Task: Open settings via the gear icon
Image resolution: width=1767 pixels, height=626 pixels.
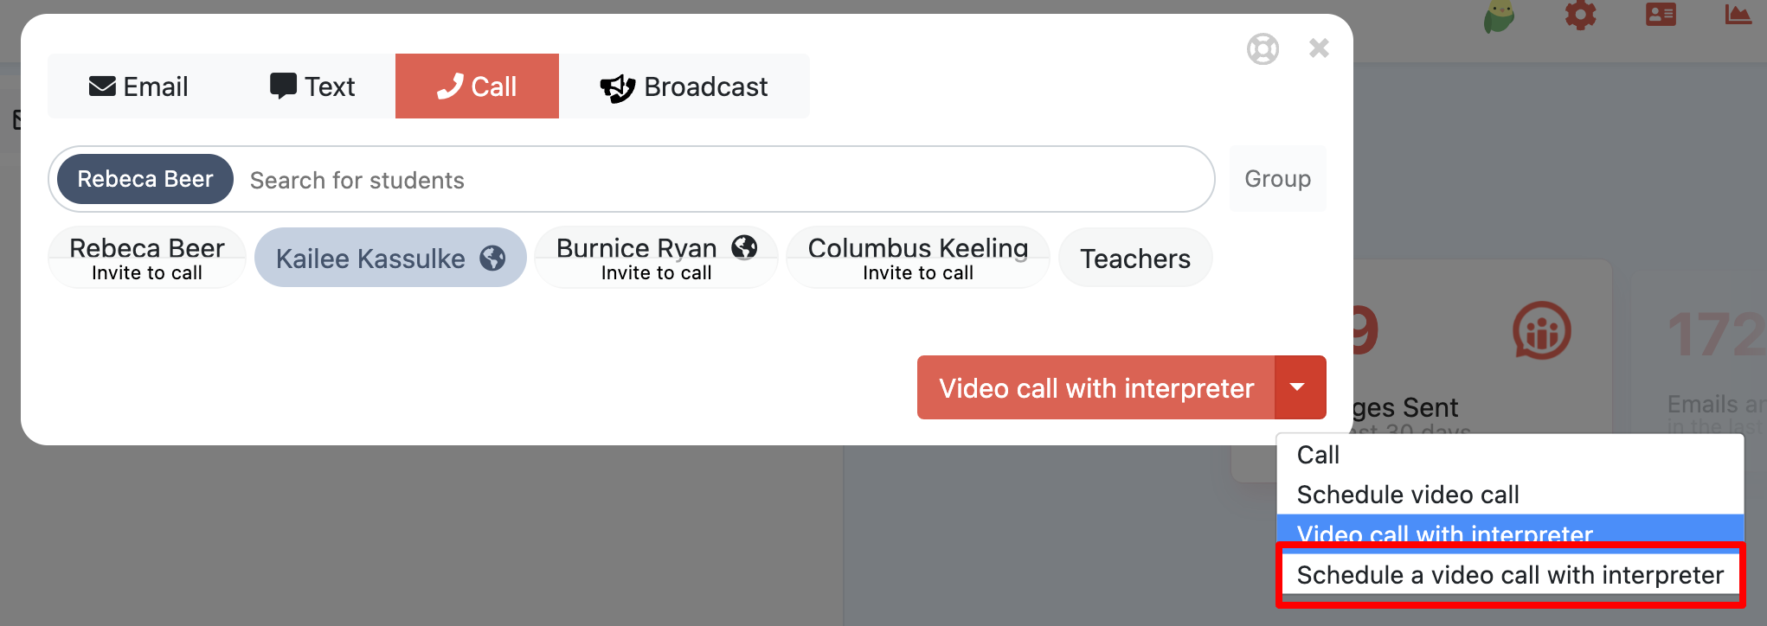Action: [x=1580, y=15]
